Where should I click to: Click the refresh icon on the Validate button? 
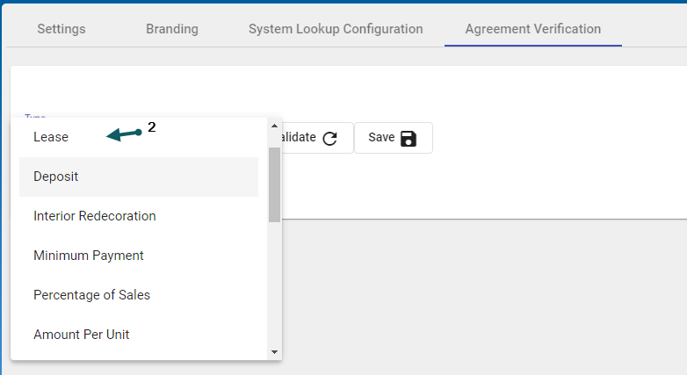330,138
